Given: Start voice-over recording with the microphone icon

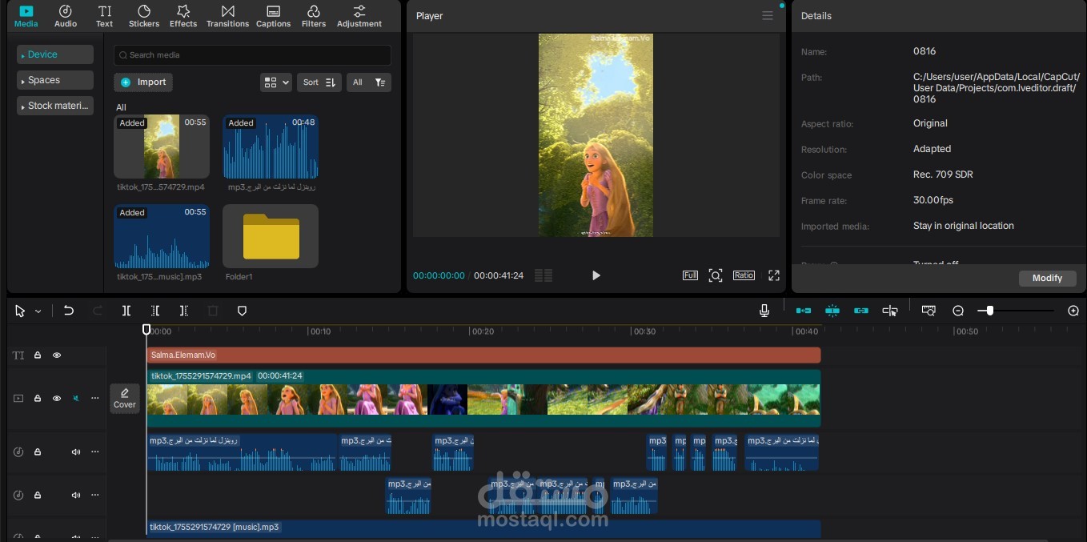Looking at the screenshot, I should coord(764,311).
